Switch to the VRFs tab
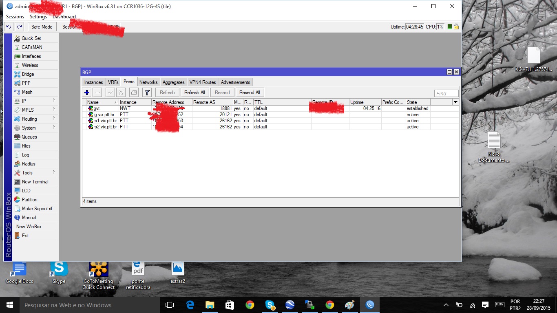 [113, 82]
